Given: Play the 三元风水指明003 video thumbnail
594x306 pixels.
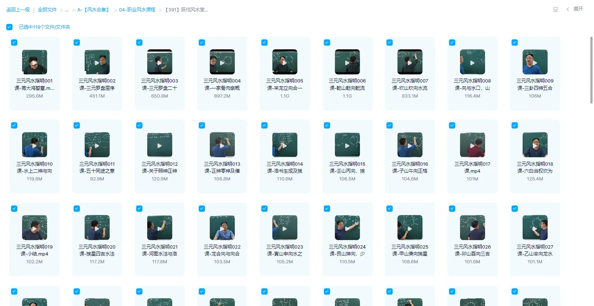Looking at the screenshot, I should pyautogui.click(x=160, y=62).
